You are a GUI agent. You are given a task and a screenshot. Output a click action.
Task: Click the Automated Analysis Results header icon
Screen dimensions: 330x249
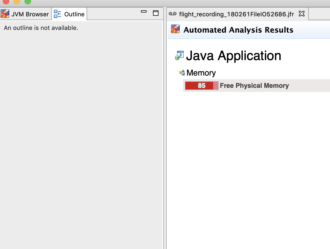(x=175, y=29)
